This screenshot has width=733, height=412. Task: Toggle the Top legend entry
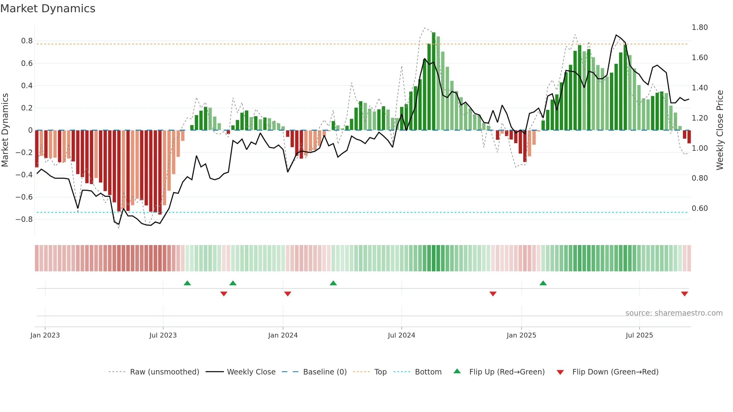[x=370, y=372]
